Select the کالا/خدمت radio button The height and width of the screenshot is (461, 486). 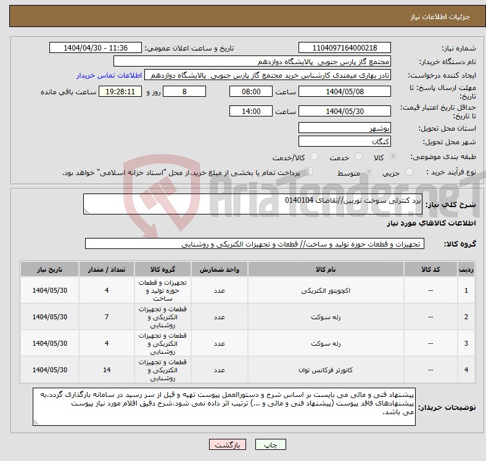pos(315,157)
